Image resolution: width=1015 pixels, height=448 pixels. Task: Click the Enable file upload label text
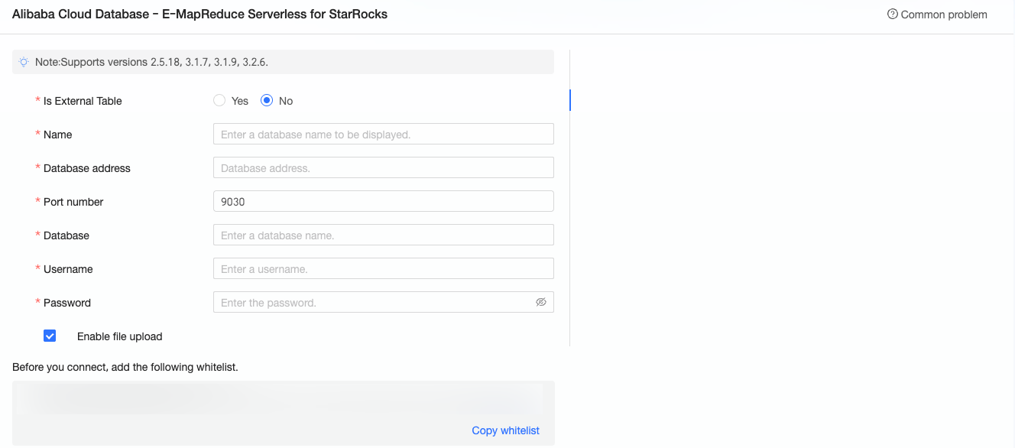click(x=120, y=336)
